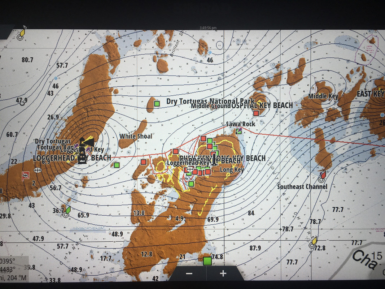Screen dimensions: 385x289
Task: Tap the green buoy beside 36.7 depth
Action: [x=66, y=212]
